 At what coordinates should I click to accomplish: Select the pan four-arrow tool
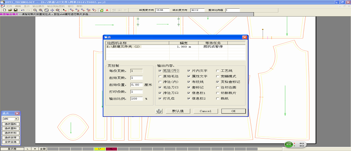52,10
